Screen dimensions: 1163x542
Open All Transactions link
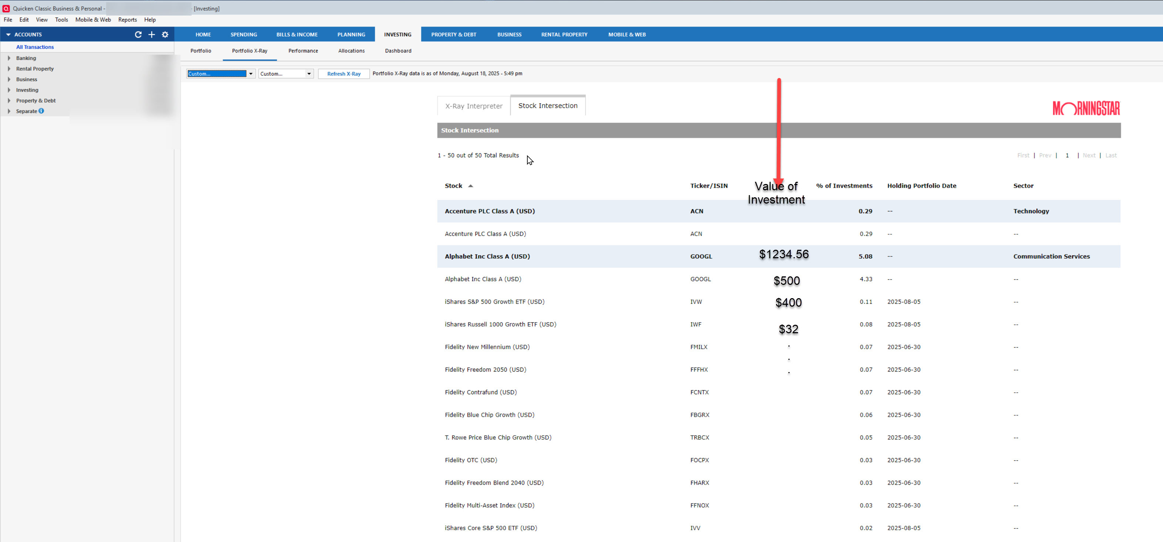click(x=35, y=47)
